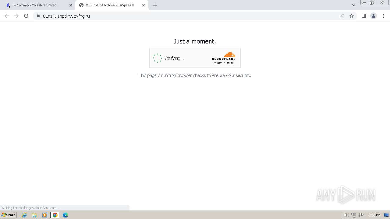
Task: Open Action Center flag icon
Action: coord(361,215)
